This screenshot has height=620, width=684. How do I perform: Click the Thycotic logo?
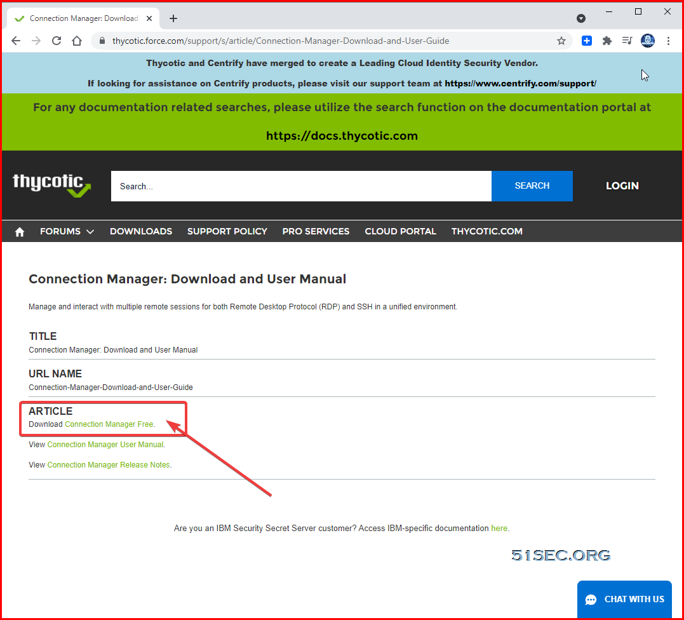click(52, 185)
